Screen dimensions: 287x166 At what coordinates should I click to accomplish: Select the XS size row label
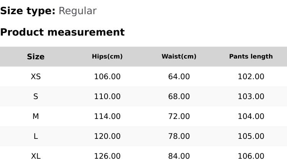(x=36, y=76)
